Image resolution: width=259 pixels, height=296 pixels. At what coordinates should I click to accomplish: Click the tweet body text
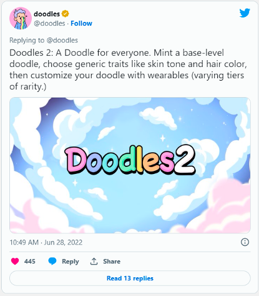(128, 69)
